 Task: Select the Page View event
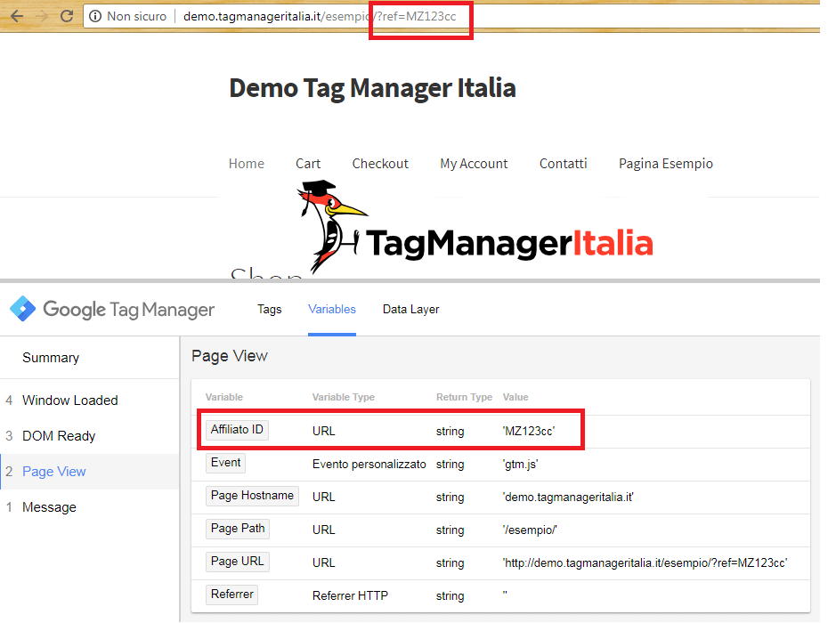point(53,472)
